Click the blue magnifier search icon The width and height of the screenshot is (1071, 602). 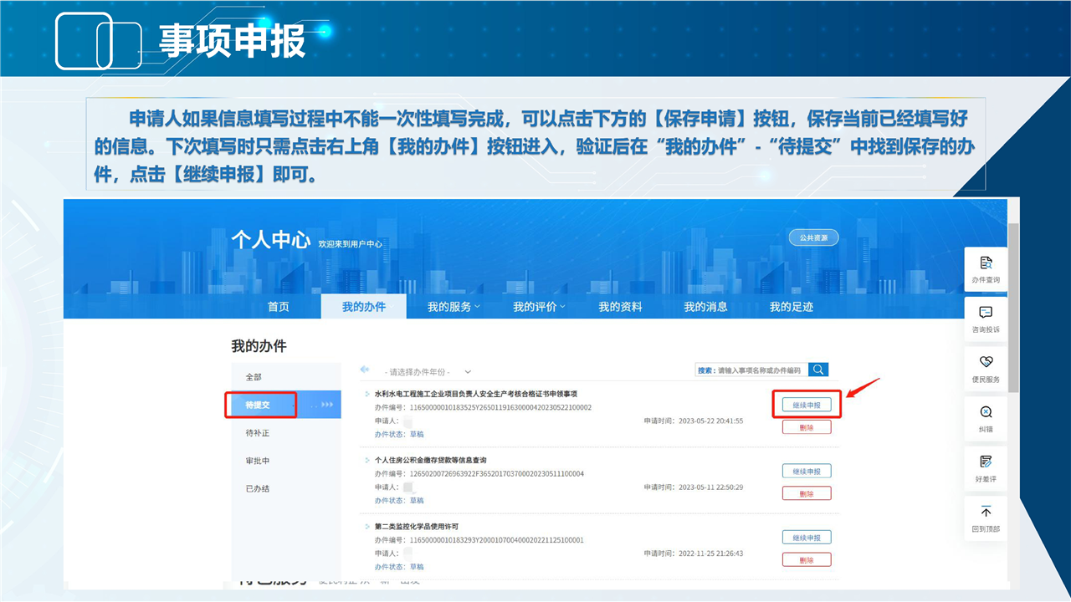pos(818,370)
